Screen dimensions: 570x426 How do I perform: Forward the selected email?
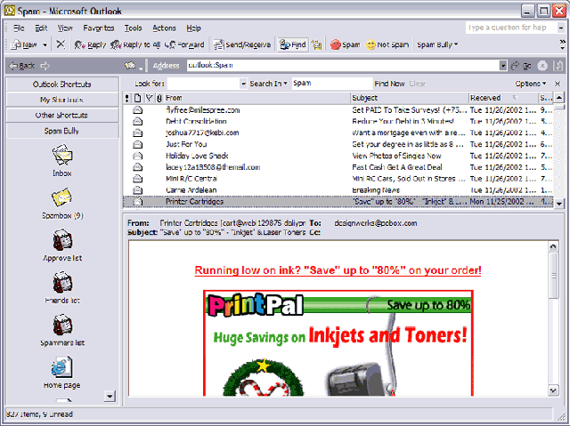pos(184,44)
